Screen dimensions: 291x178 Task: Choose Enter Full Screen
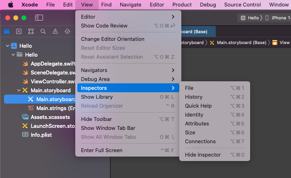pos(128,150)
